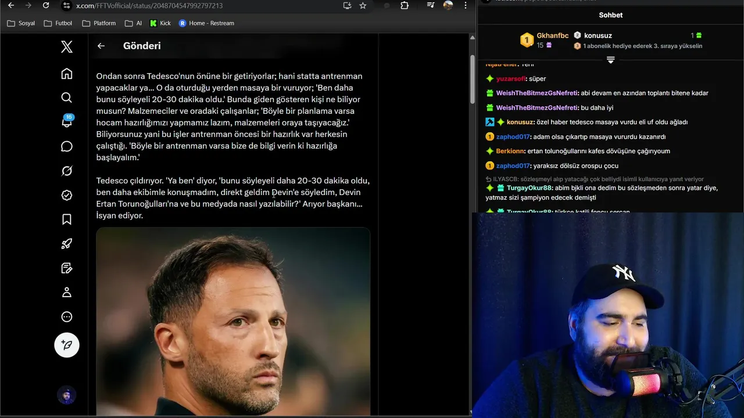Click '1 abonelik hediye ederek 3. sıraya yükselin'
Viewport: 744px width, 418px height.
click(x=642, y=46)
